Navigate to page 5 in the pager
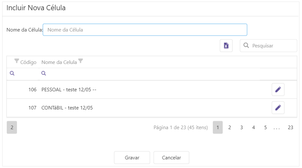Screen dimensions: 302x168 click(x=265, y=128)
